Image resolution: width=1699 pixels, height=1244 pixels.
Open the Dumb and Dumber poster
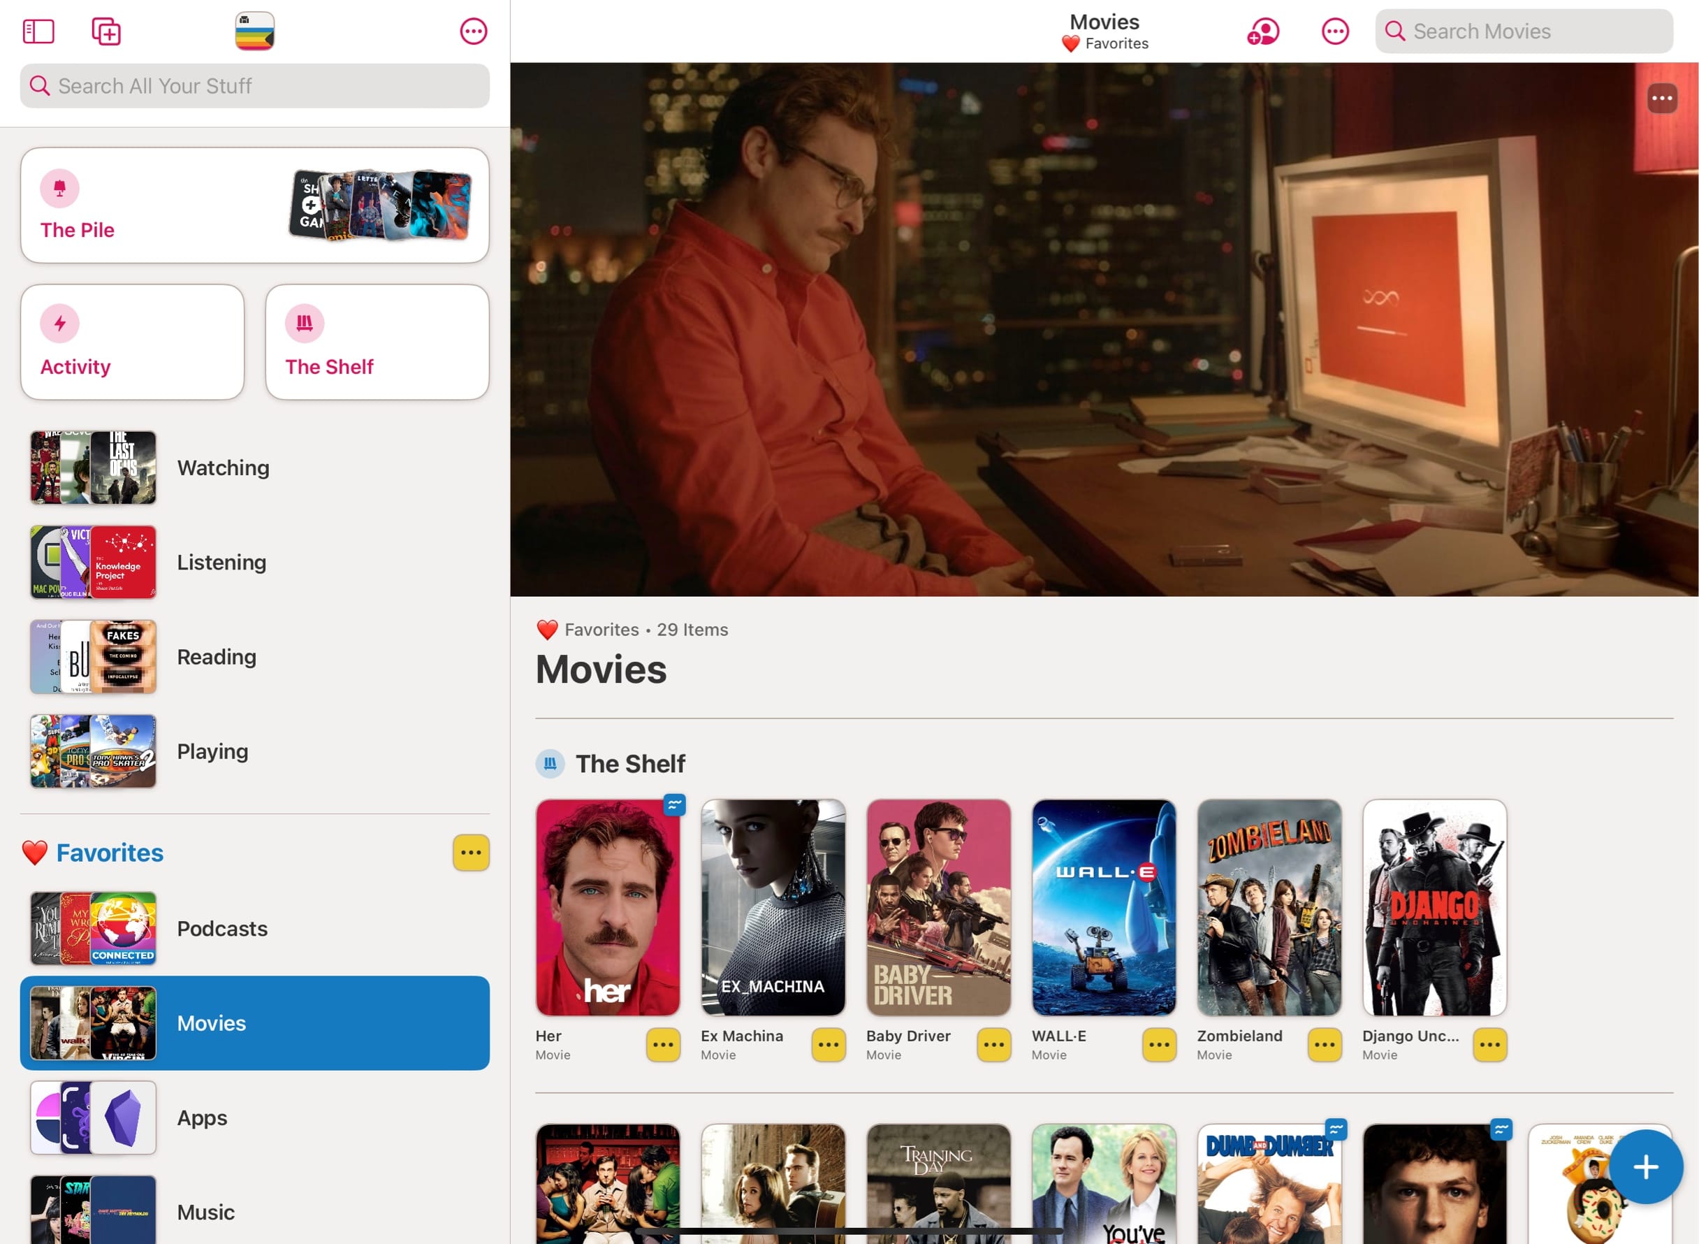coord(1269,1184)
